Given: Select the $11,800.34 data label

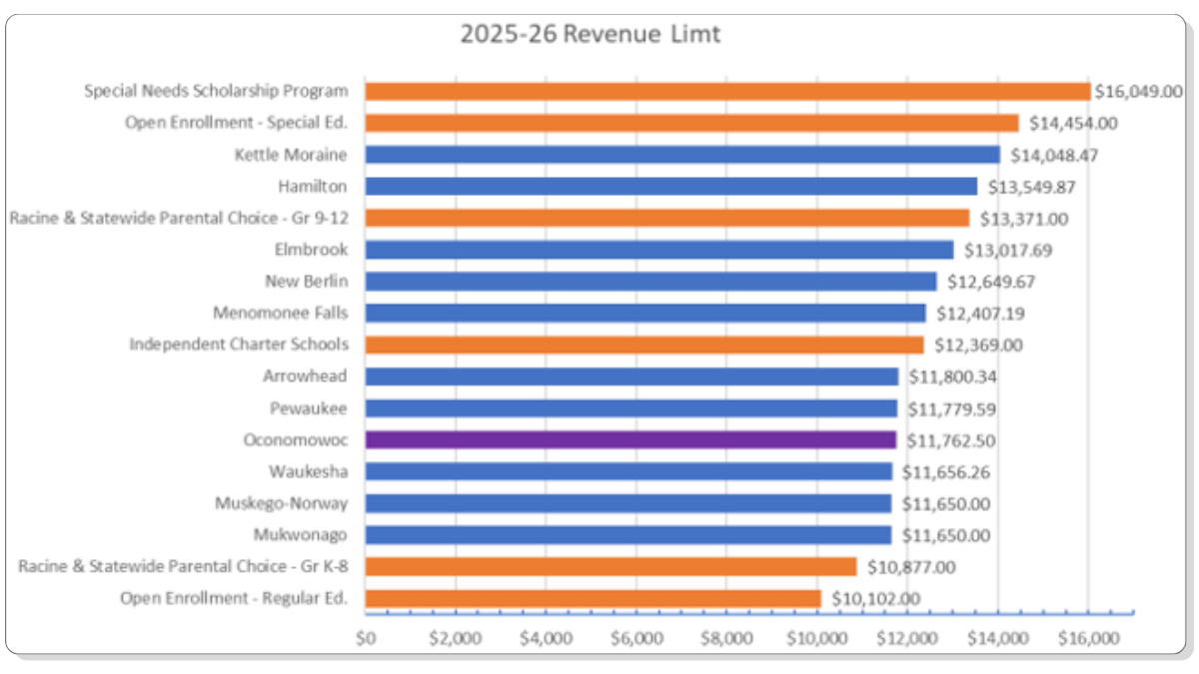Looking at the screenshot, I should coord(952,376).
